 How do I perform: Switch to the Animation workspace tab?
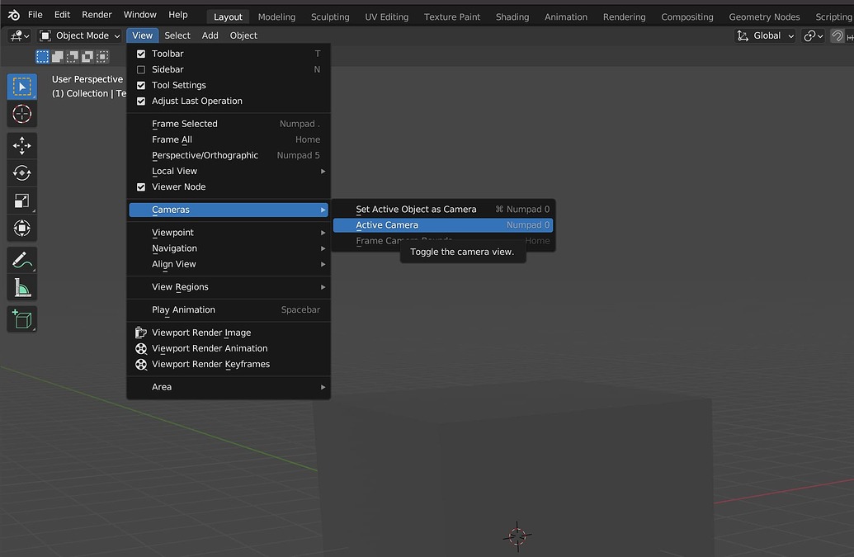(566, 17)
